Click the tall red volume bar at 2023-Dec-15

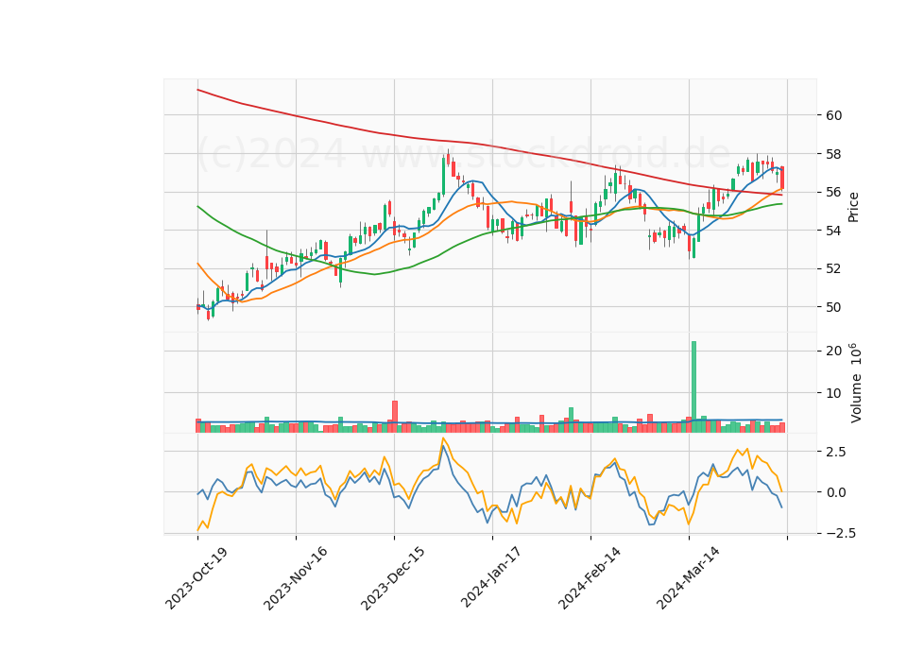(395, 417)
